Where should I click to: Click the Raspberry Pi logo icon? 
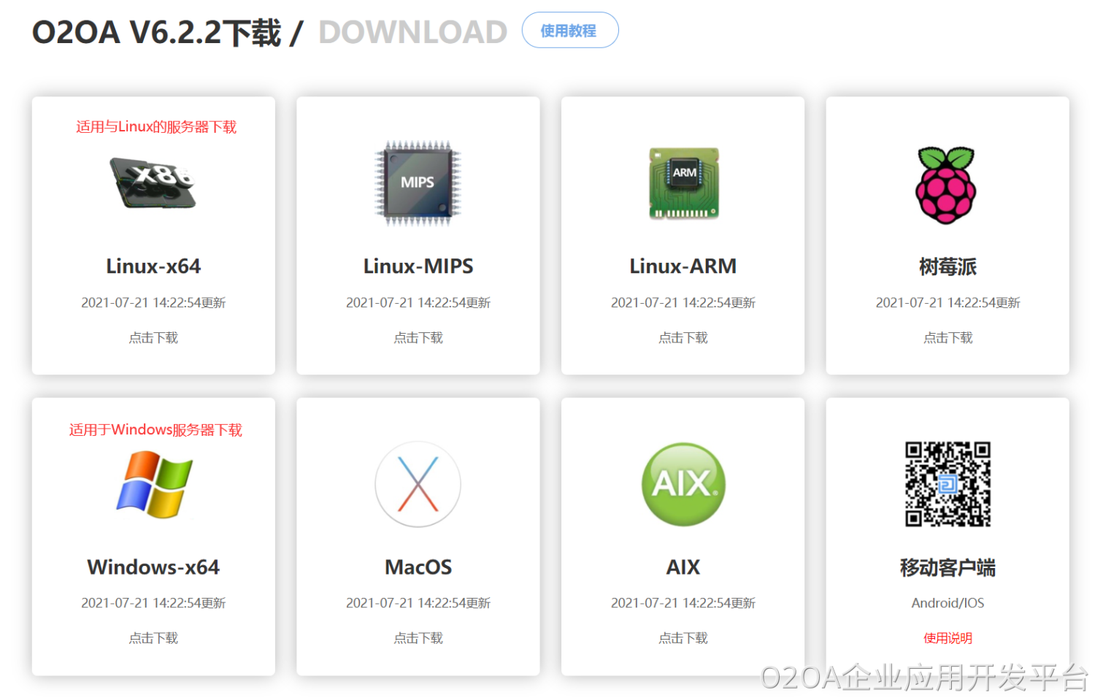click(947, 184)
